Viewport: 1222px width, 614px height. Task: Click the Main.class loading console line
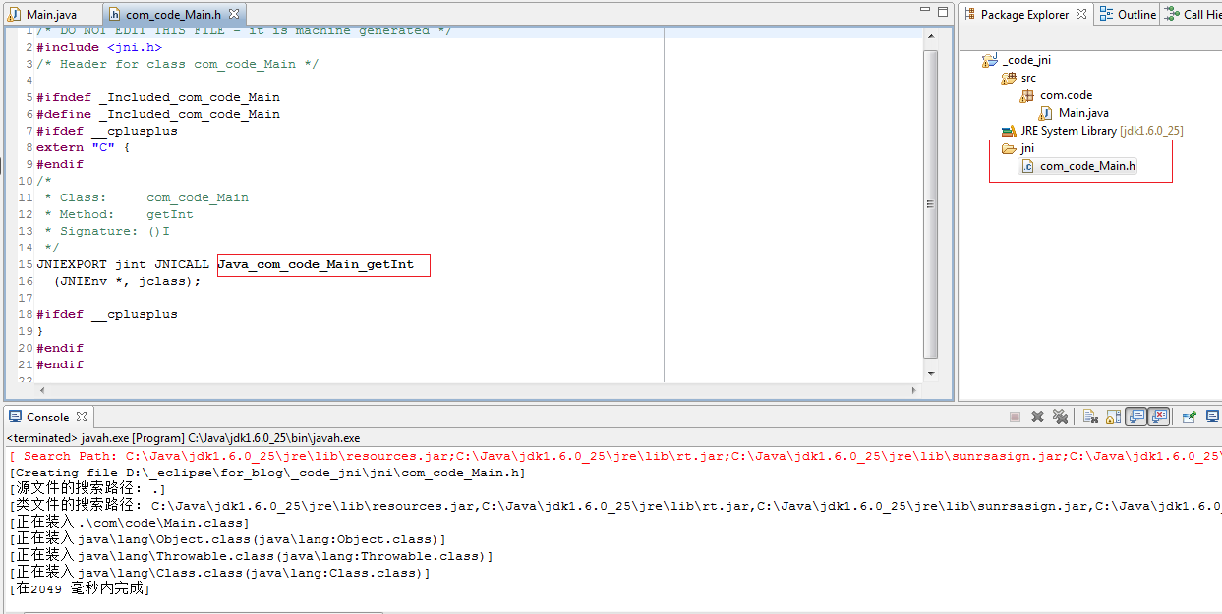(x=131, y=523)
